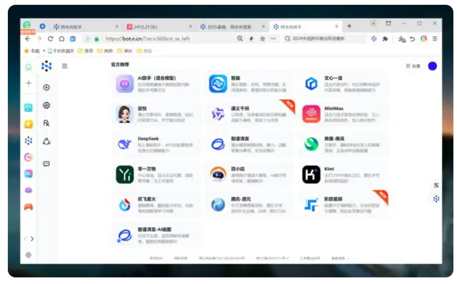The height and width of the screenshot is (284, 457).
Task: Open the 推荐 bookmarks folder
Action: point(85,51)
